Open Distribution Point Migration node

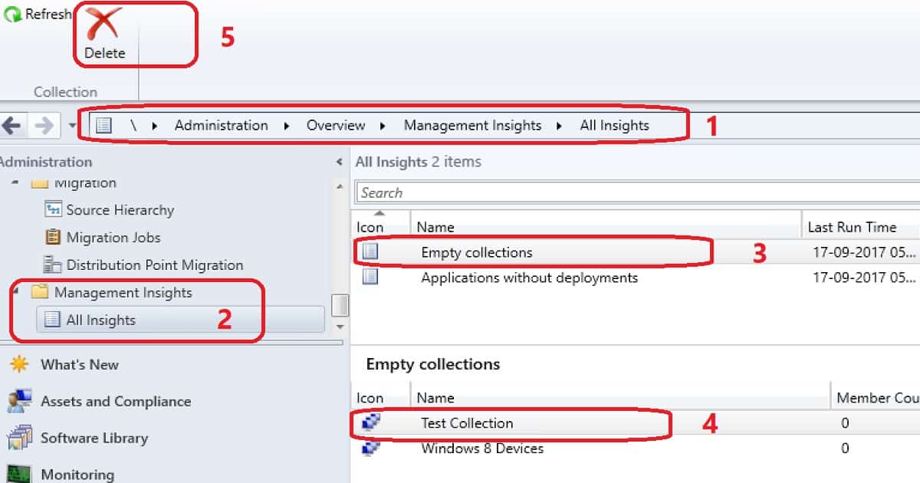[x=155, y=265]
